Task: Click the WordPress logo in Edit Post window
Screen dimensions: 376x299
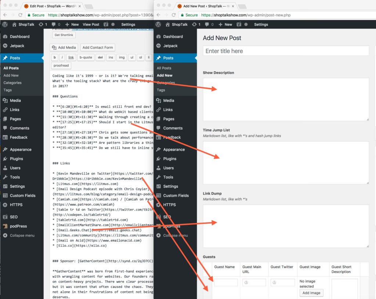Action: point(5,25)
